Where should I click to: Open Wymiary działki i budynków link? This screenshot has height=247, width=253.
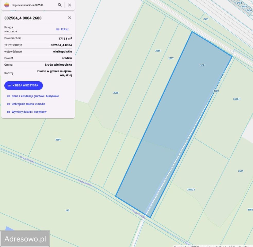pyautogui.click(x=29, y=112)
